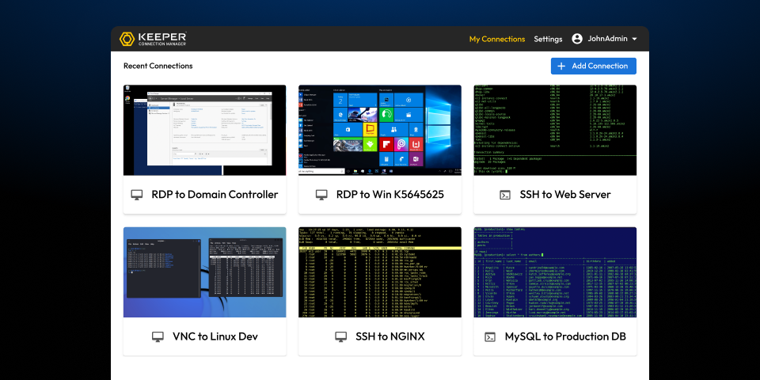Open the RDP to Win K5645625 preview
Image resolution: width=760 pixels, height=380 pixels.
click(379, 130)
